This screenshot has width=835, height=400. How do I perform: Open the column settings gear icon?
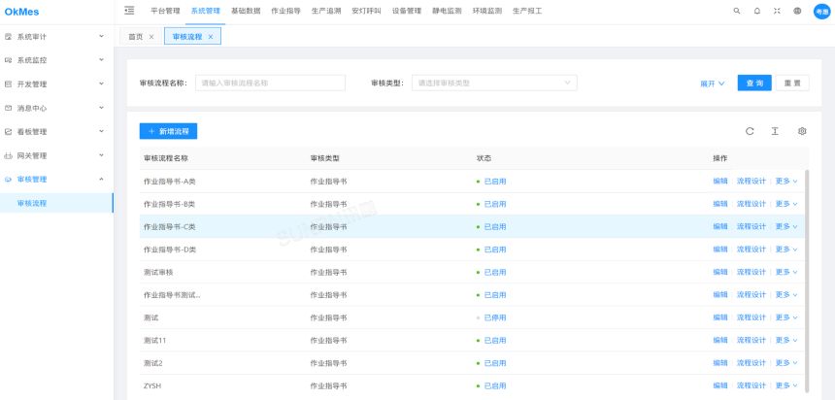pos(802,131)
